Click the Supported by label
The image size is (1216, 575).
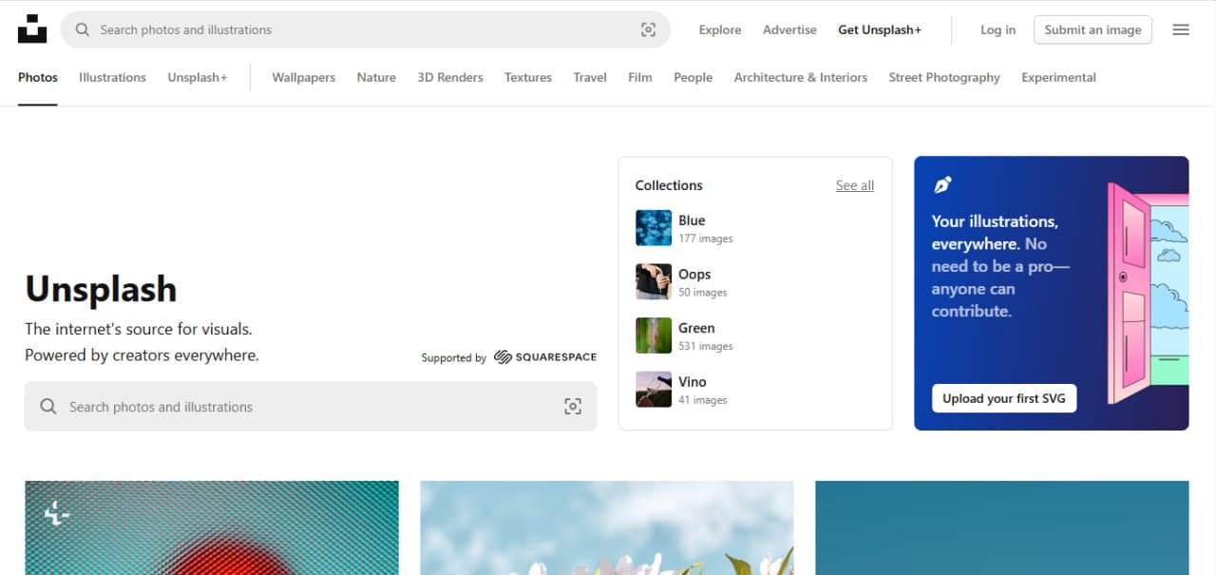point(454,358)
